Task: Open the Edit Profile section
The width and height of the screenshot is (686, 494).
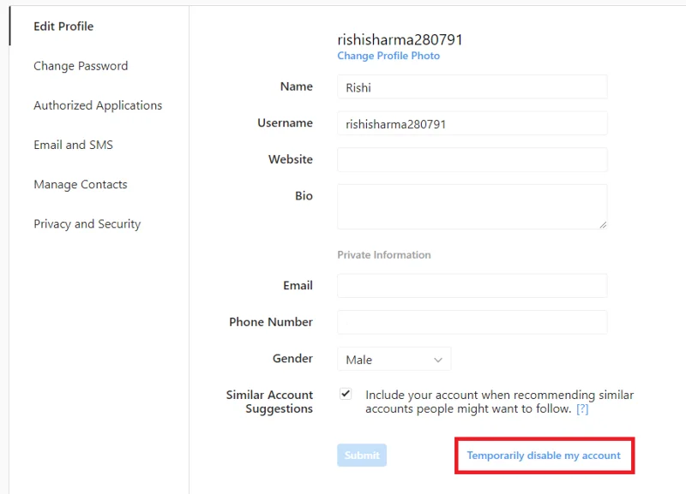Action: [x=63, y=27]
